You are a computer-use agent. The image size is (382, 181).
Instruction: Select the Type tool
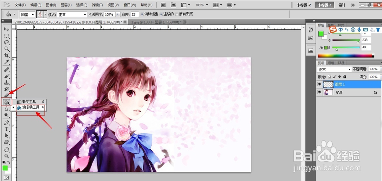6,129
